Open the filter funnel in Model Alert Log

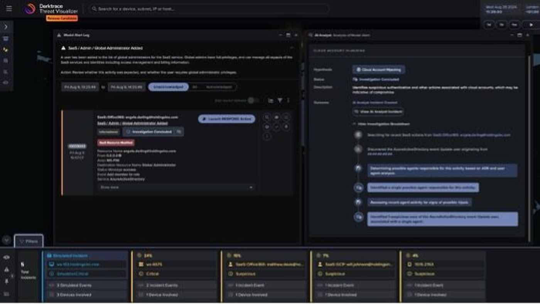coord(280,100)
